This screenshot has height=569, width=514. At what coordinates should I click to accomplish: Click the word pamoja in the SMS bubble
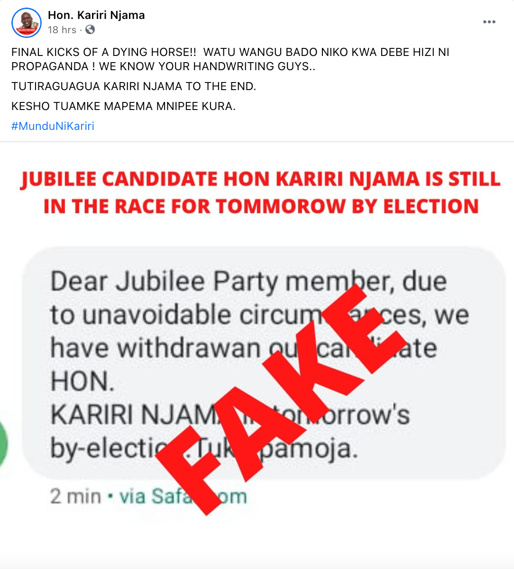click(x=309, y=449)
